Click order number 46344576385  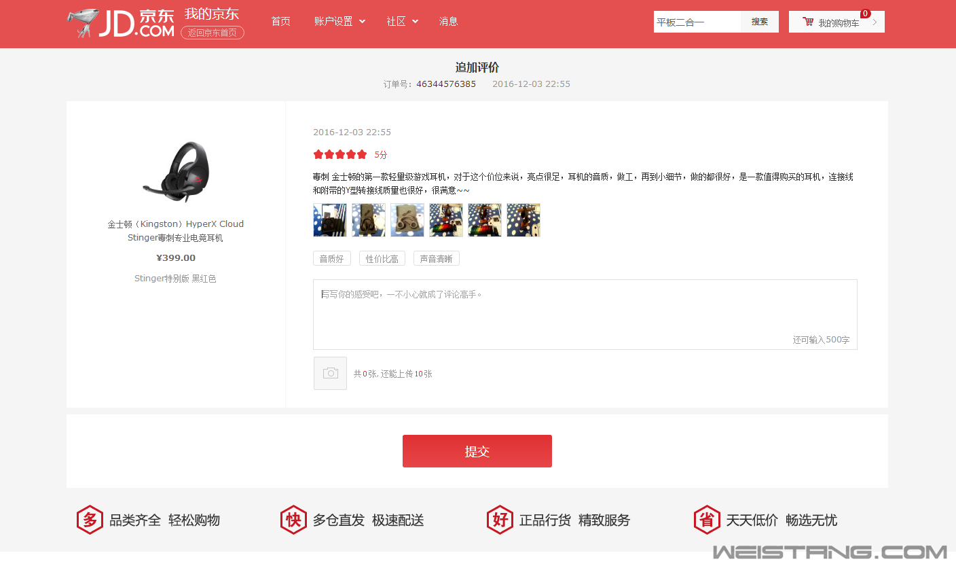pyautogui.click(x=446, y=84)
